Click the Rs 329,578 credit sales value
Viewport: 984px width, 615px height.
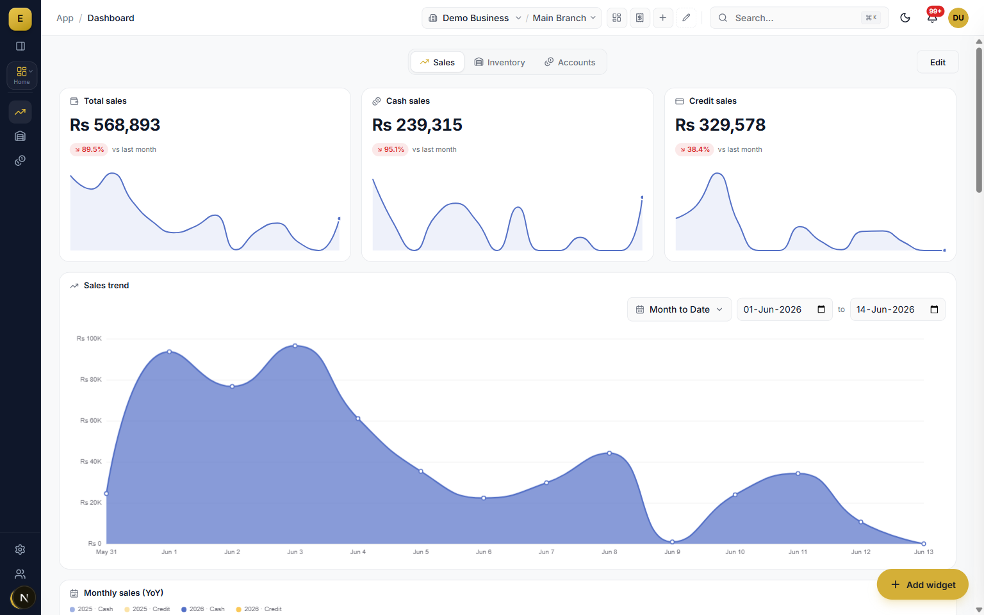point(720,125)
